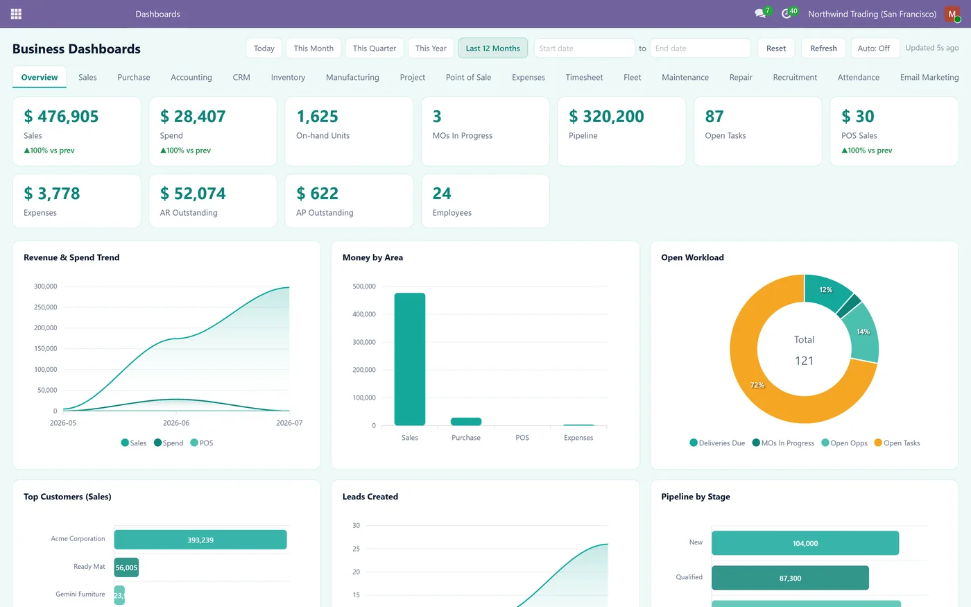
Task: Toggle the Open Opps legend item
Action: click(x=844, y=443)
